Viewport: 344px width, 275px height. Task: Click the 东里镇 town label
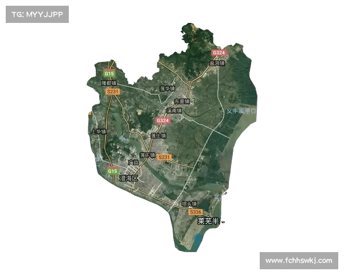(x=182, y=101)
